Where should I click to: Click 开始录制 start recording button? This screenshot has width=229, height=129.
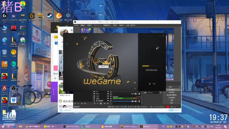171,92
